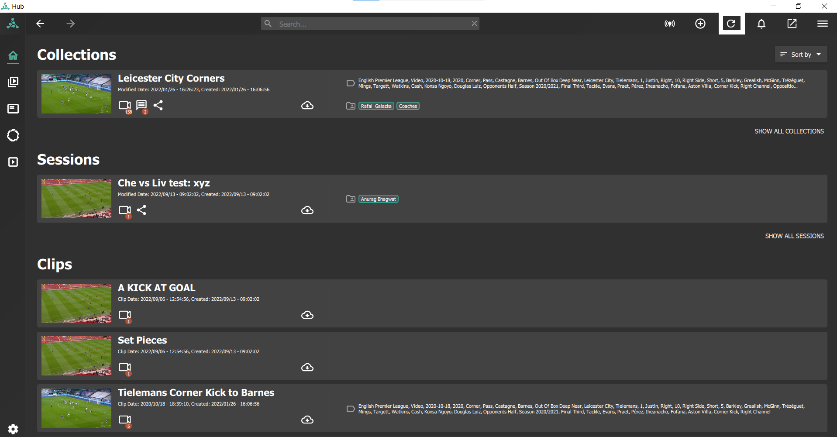The image size is (837, 437).
Task: Click video icon for A KICK AT GOAL clip
Action: pyautogui.click(x=125, y=315)
